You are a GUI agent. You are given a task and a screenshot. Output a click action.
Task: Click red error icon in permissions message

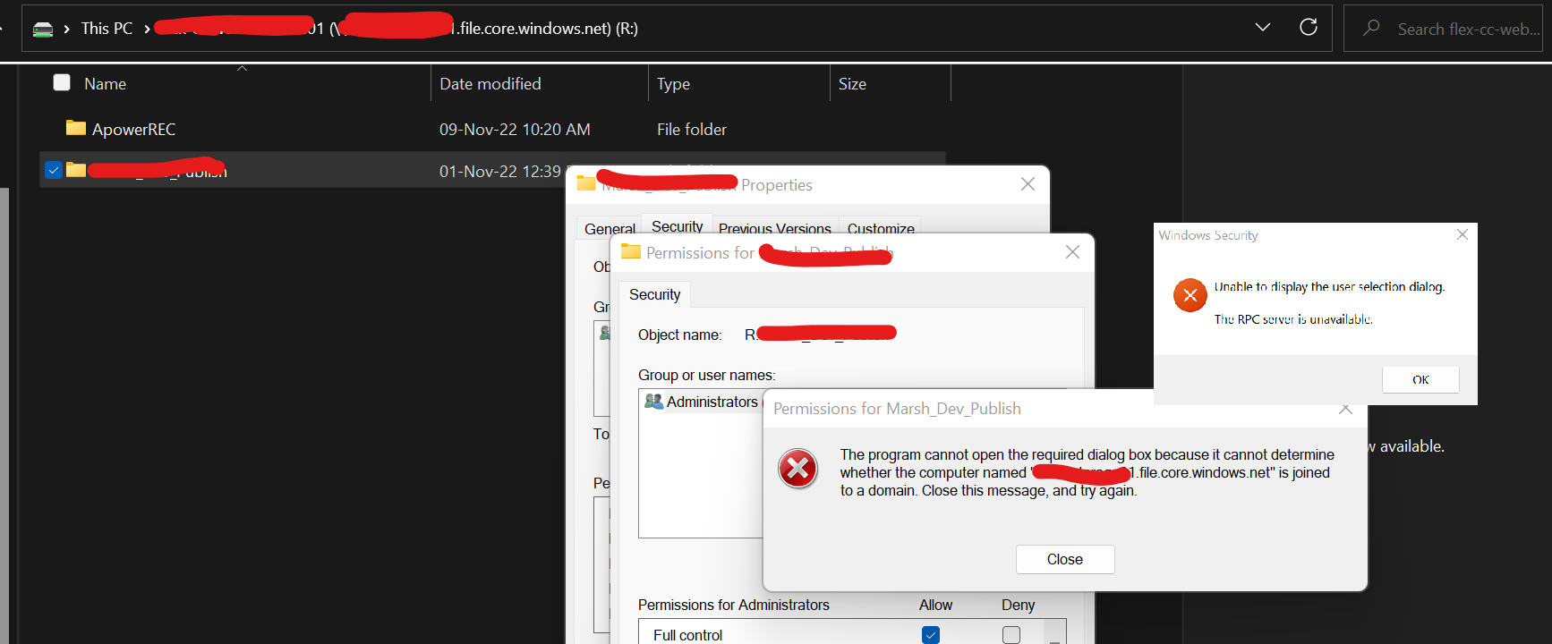pos(797,469)
